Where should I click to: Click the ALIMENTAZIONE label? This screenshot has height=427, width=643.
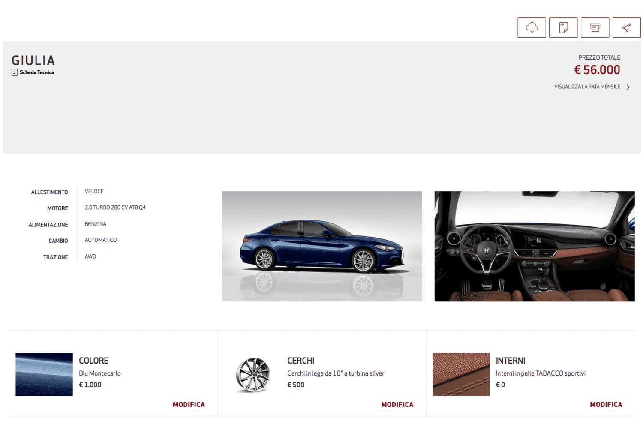click(x=48, y=225)
